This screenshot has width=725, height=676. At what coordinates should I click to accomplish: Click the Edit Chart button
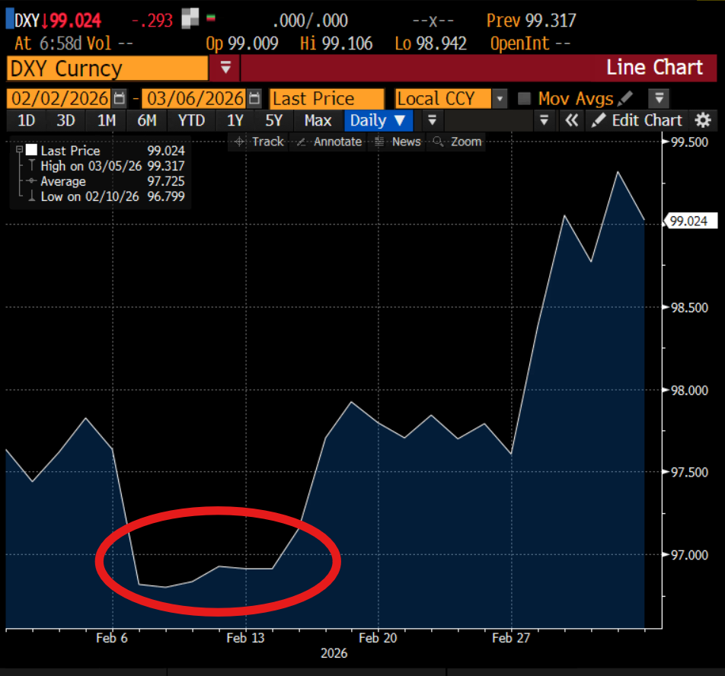click(637, 120)
